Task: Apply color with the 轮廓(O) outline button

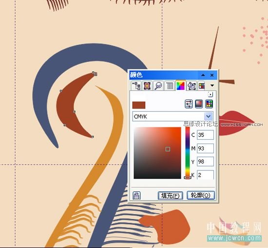Action: pos(200,195)
